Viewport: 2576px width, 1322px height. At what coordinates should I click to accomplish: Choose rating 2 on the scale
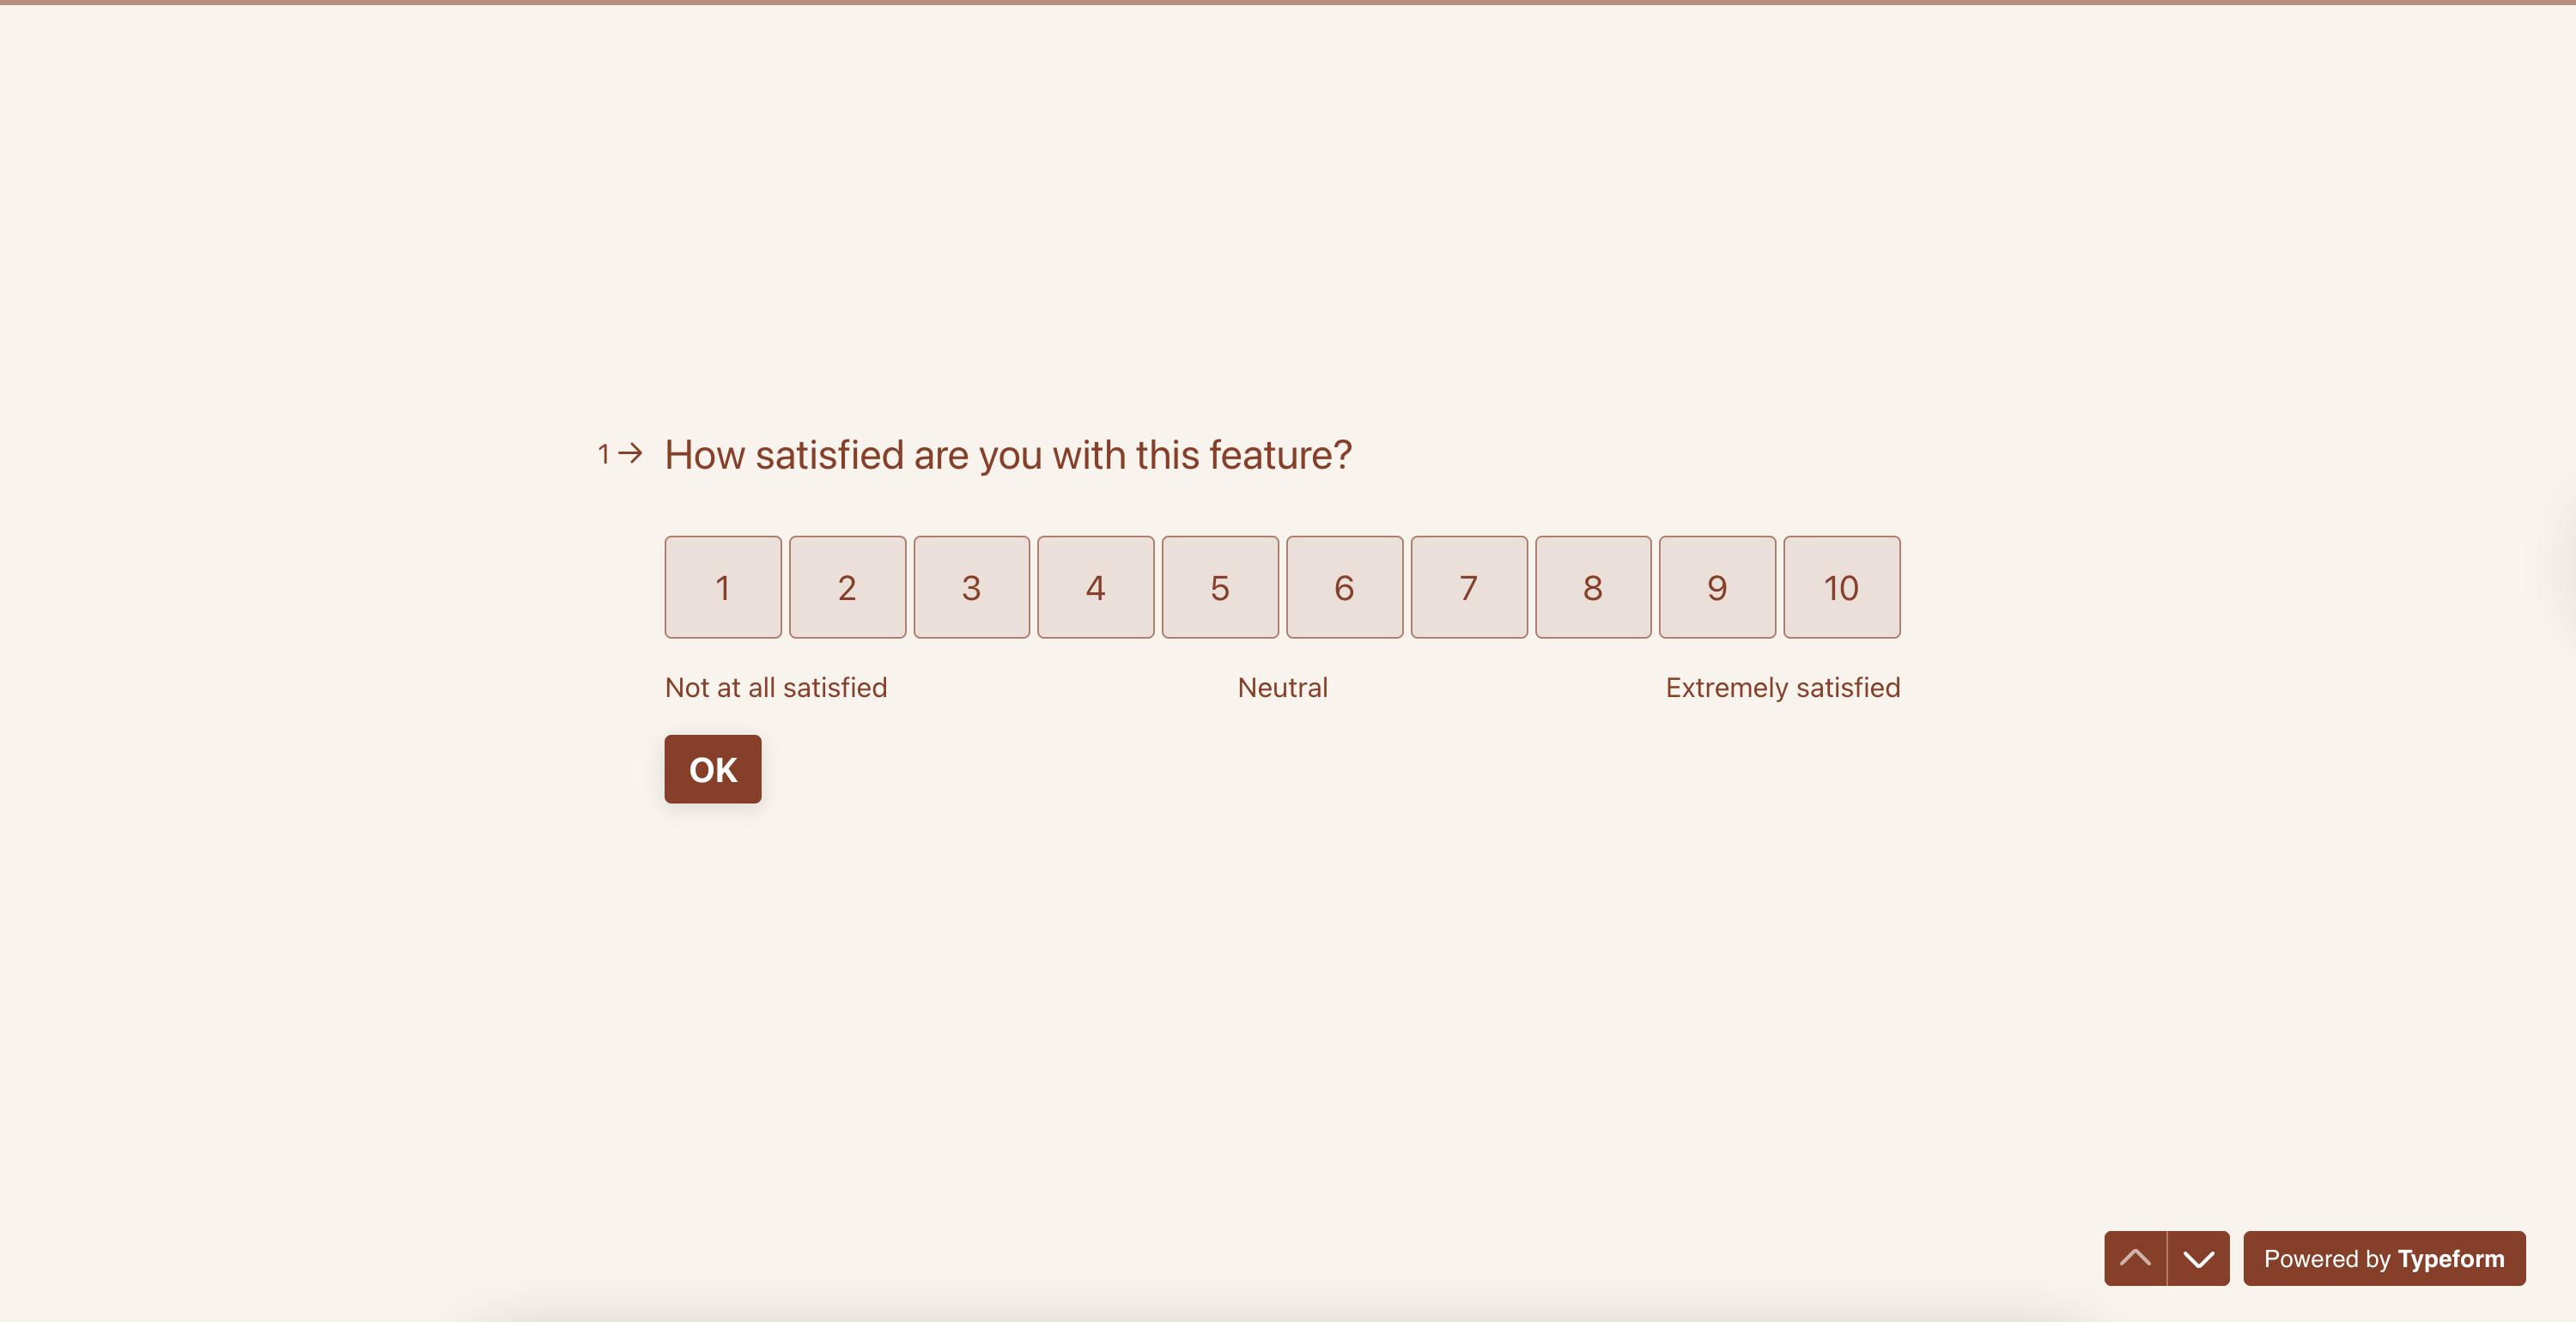coord(847,587)
